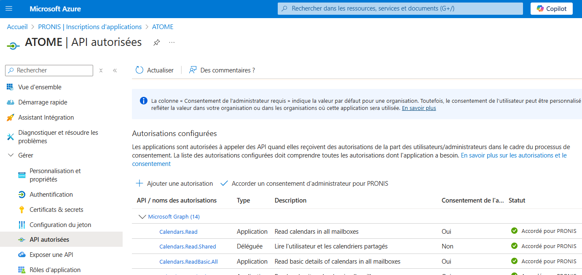Click the ATOME application logo icon
Image resolution: width=582 pixels, height=275 pixels.
pyautogui.click(x=13, y=45)
